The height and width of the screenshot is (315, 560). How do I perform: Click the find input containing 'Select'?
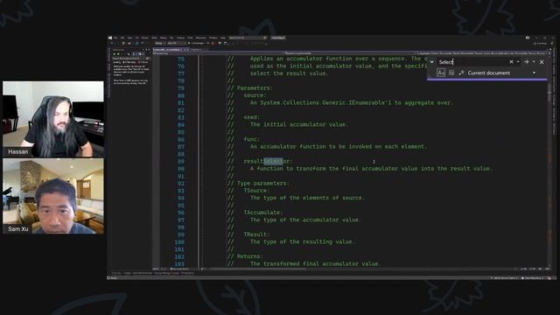pyautogui.click(x=472, y=62)
